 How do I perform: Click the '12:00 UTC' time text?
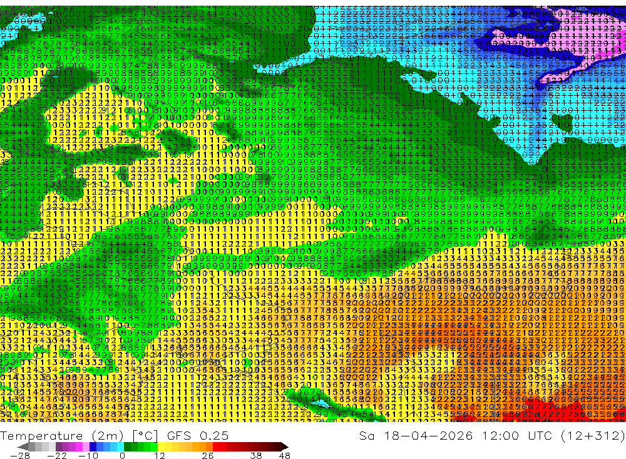coord(516,436)
